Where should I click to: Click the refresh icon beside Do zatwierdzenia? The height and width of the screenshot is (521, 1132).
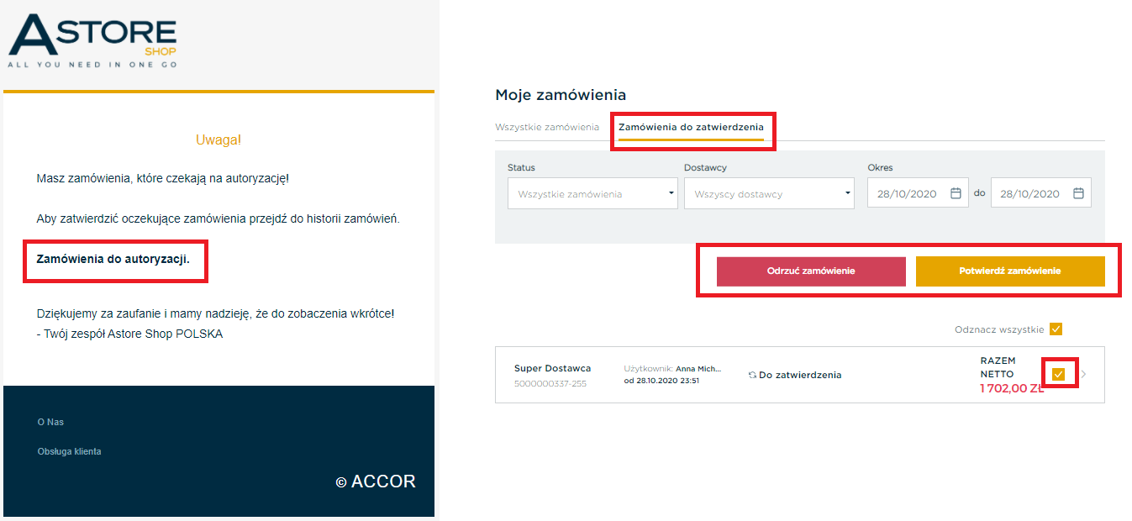point(752,376)
